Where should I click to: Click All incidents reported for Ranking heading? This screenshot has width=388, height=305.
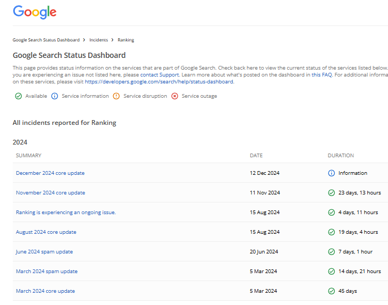tap(64, 123)
